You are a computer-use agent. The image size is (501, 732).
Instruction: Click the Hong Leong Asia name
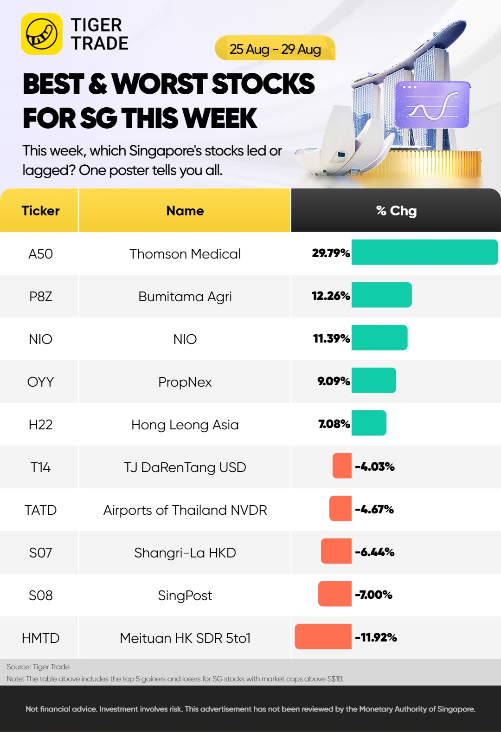(185, 425)
